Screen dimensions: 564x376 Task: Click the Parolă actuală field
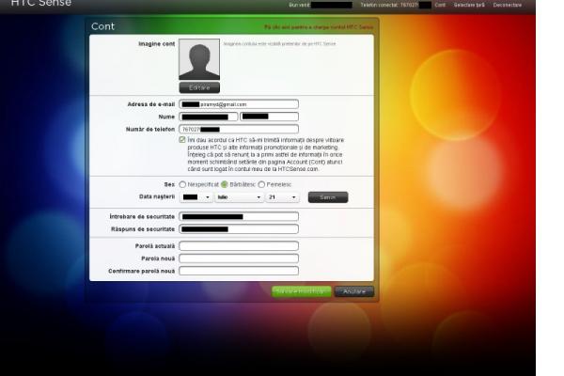pyautogui.click(x=239, y=246)
